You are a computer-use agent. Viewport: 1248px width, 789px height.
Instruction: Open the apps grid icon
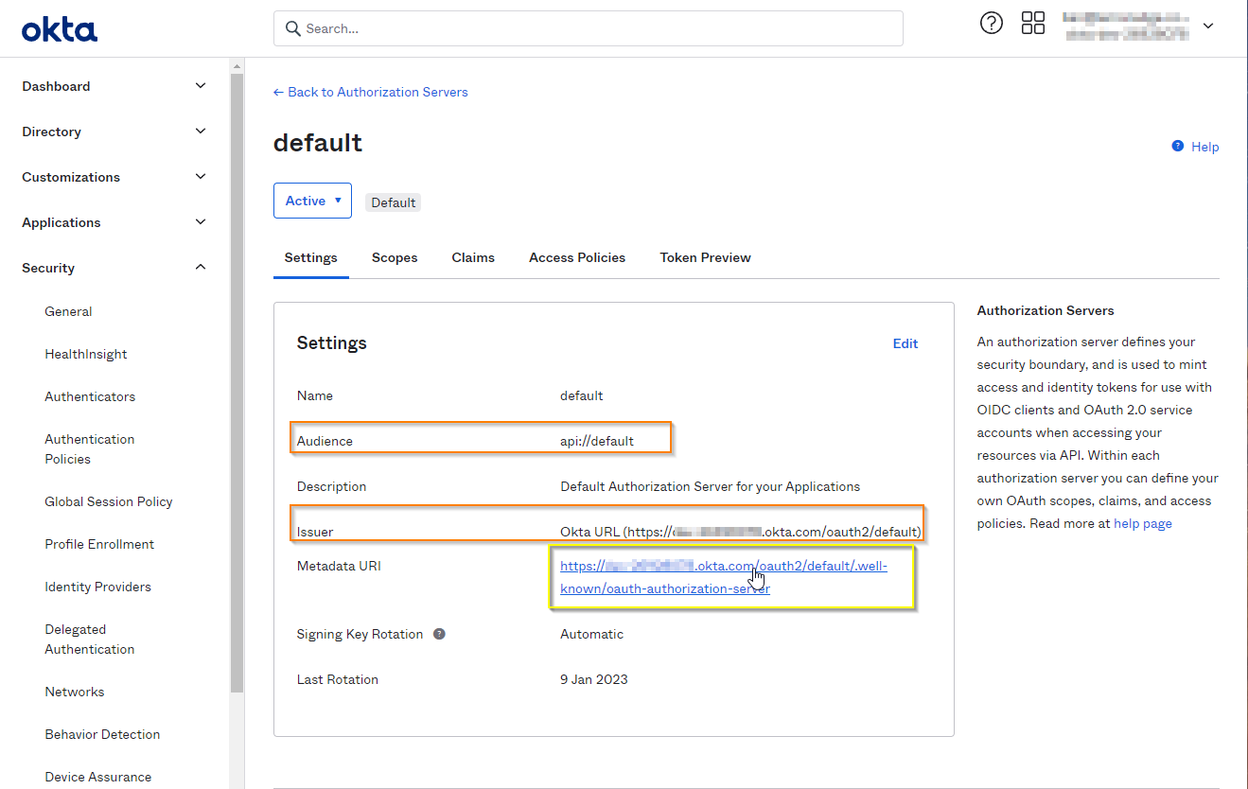click(x=1033, y=24)
